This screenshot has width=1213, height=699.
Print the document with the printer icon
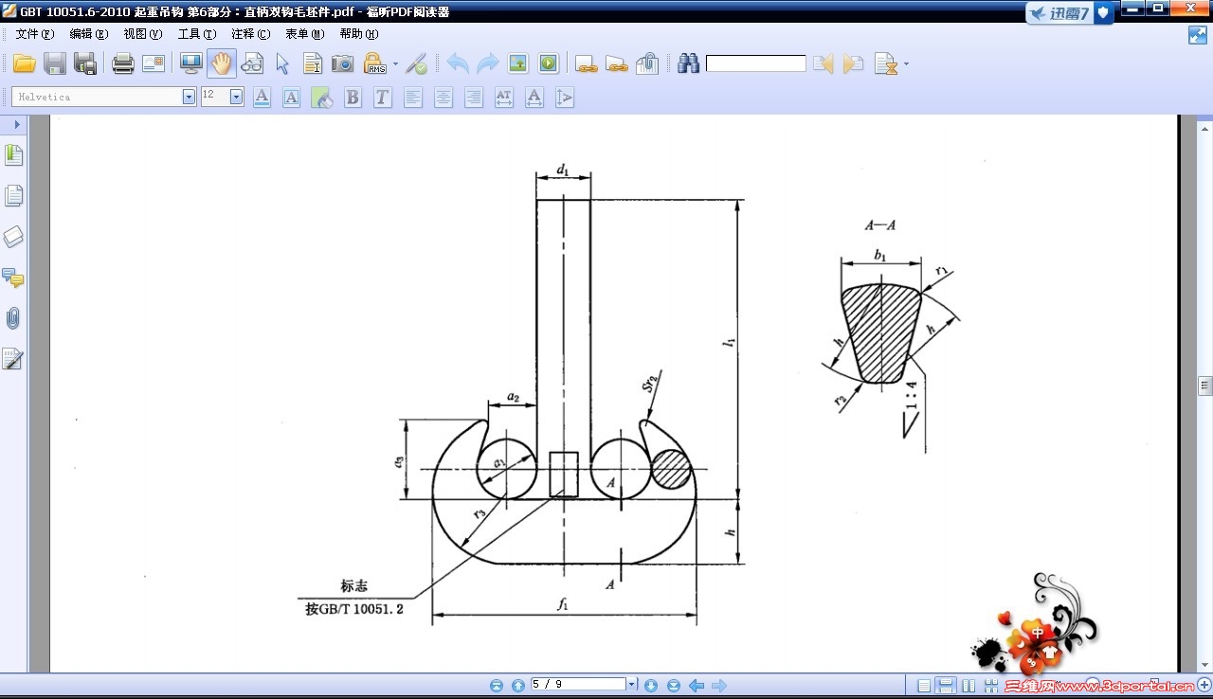[123, 63]
